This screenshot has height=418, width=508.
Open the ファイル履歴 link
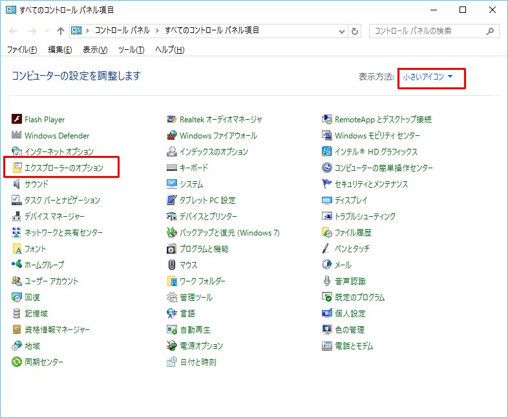tap(353, 232)
